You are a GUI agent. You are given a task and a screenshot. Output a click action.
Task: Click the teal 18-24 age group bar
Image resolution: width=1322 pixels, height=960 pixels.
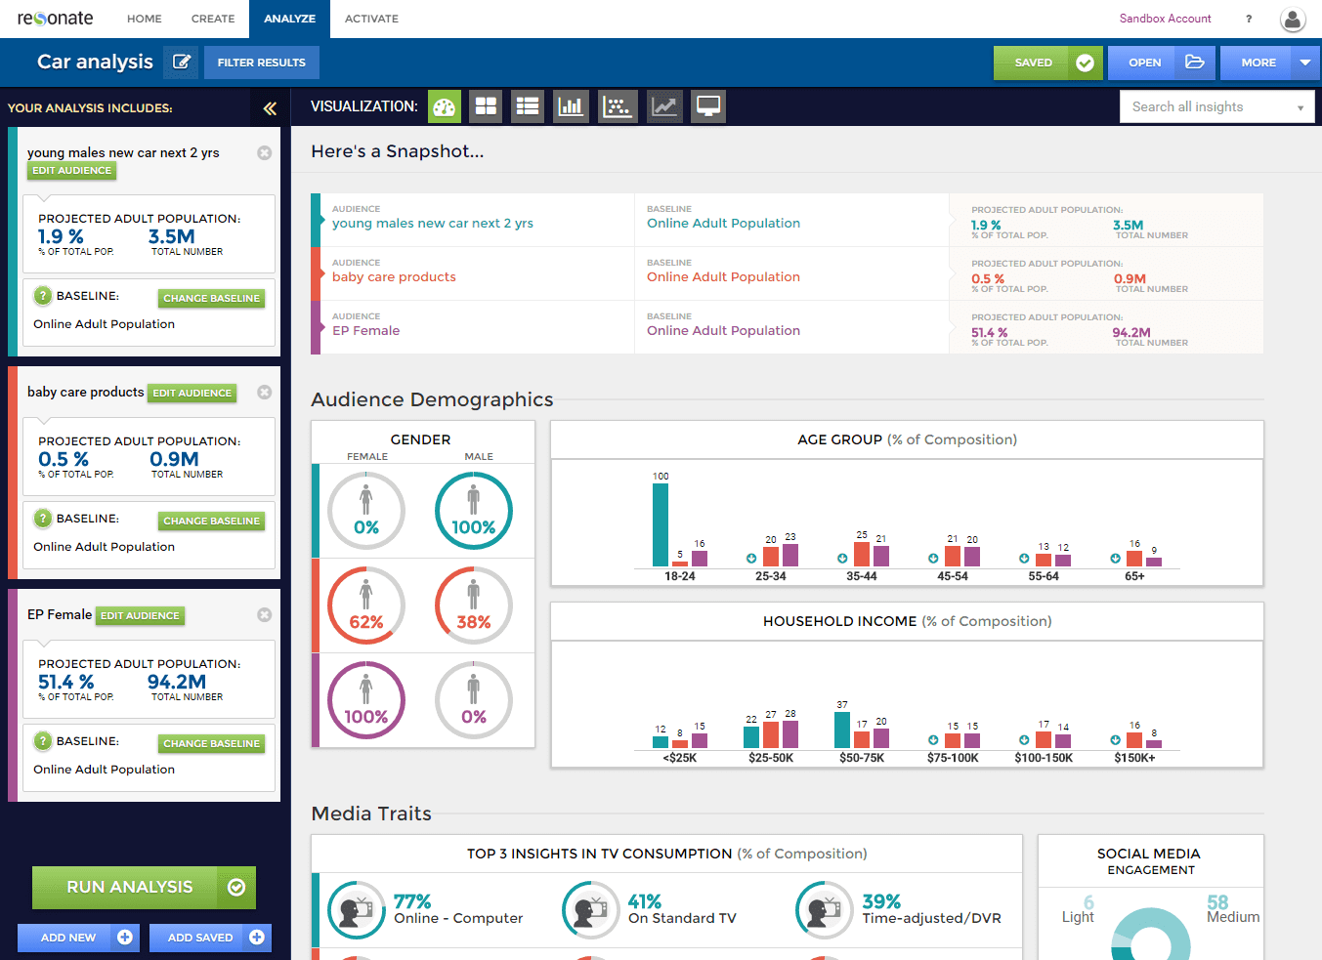tap(661, 524)
